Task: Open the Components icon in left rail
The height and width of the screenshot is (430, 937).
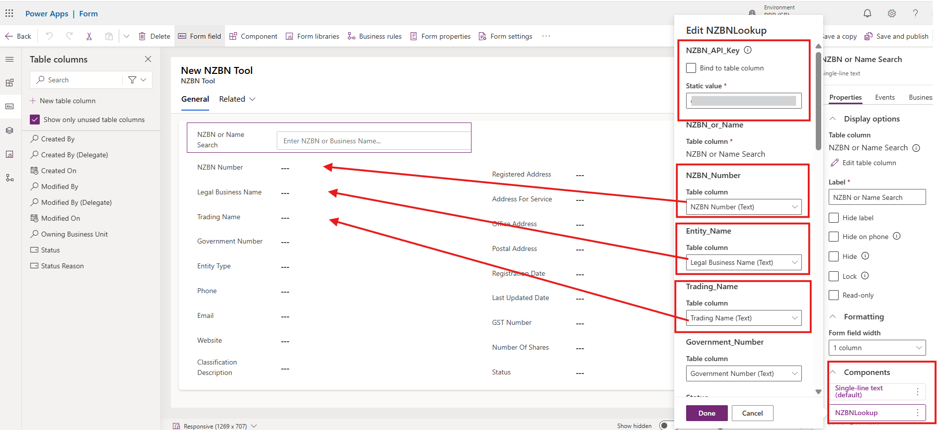Action: click(9, 83)
